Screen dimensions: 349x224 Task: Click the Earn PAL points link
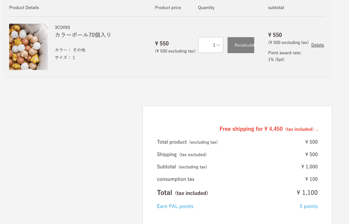tap(175, 206)
